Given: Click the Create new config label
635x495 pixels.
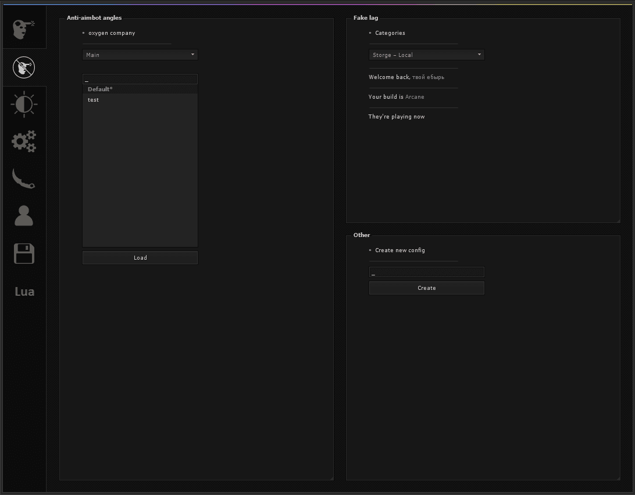Looking at the screenshot, I should point(400,250).
